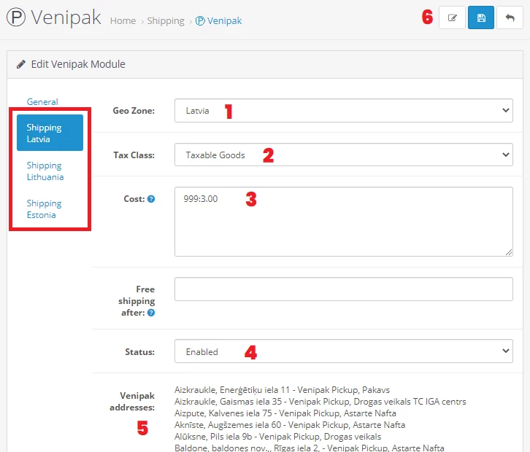The image size is (530, 452).
Task: Save the module with the floppy disk button
Action: pos(481,18)
